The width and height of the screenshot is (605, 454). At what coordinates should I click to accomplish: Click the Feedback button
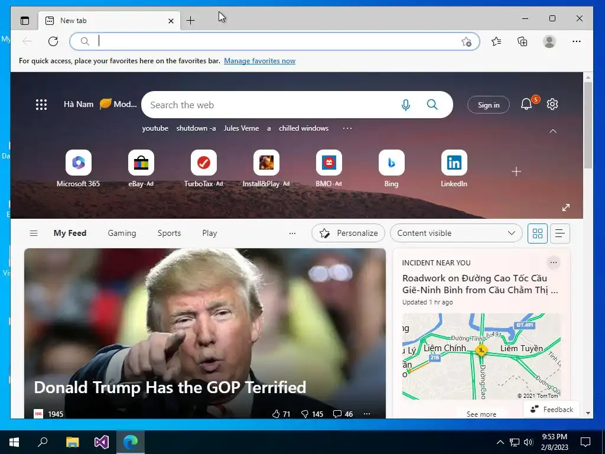point(551,409)
